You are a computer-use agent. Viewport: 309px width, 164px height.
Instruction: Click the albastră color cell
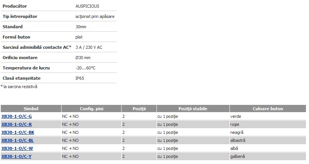(238, 141)
